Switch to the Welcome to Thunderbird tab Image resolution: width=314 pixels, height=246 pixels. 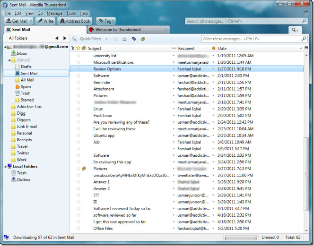pyautogui.click(x=128, y=30)
